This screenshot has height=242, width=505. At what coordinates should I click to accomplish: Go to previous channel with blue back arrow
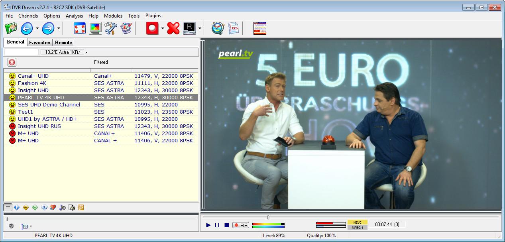pos(27,28)
